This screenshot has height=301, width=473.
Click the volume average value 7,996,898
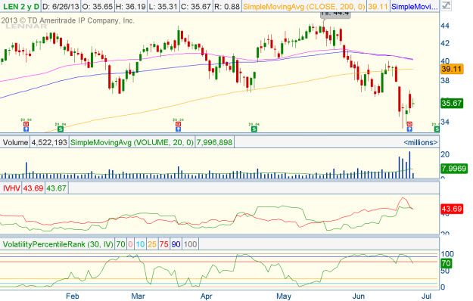coord(214,142)
